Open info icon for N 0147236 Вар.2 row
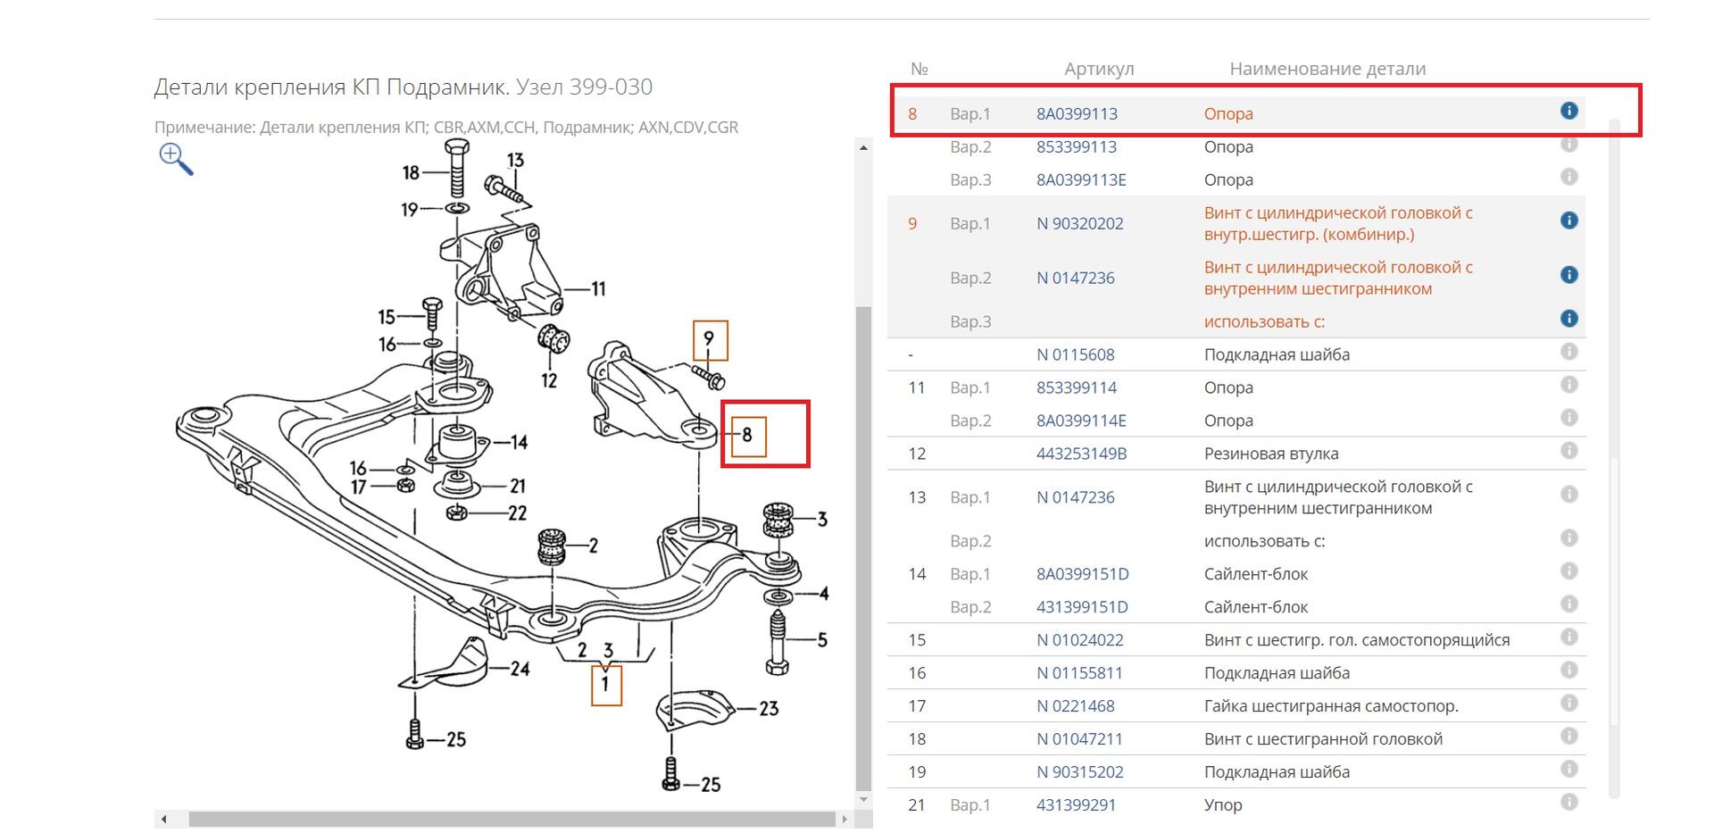This screenshot has height=833, width=1714. 1568,275
